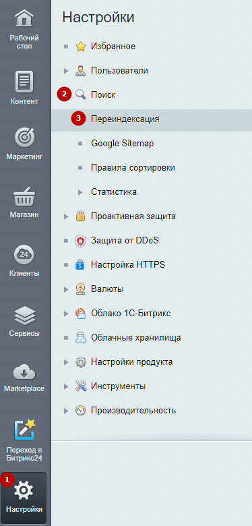Select the Переиндексация menu item
This screenshot has width=252, height=526.
[152, 119]
